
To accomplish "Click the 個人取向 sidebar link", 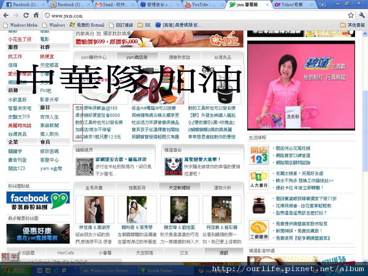I will pyautogui.click(x=49, y=134).
